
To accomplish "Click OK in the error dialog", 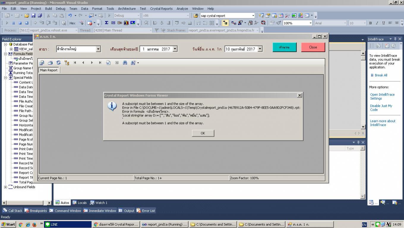I will pyautogui.click(x=203, y=133).
